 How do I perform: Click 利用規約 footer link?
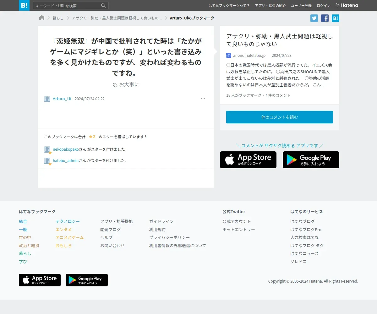click(157, 230)
